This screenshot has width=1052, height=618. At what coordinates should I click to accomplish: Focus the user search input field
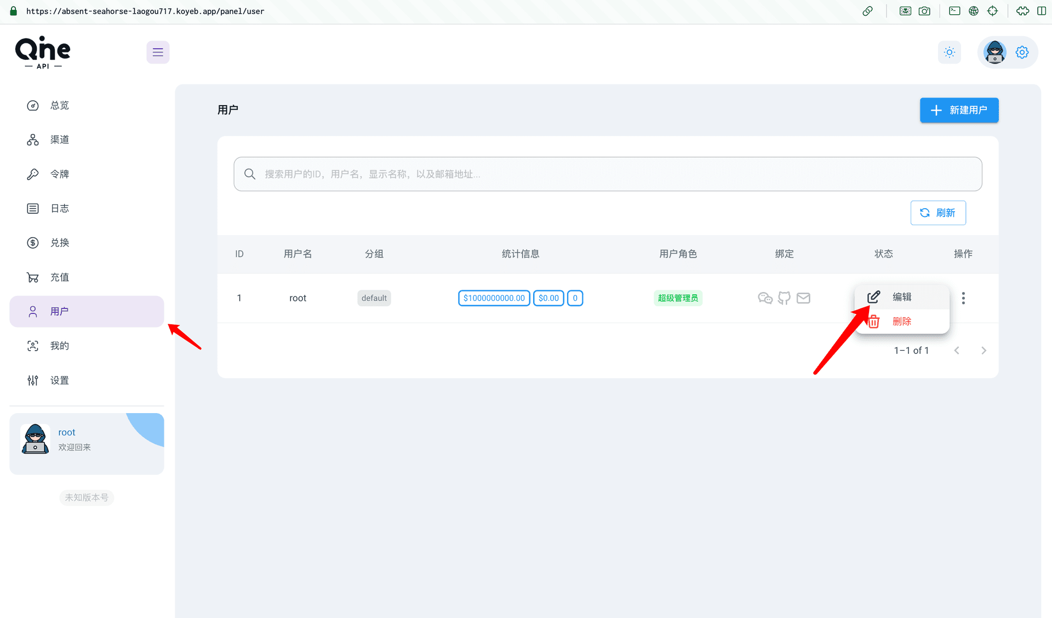pos(608,174)
